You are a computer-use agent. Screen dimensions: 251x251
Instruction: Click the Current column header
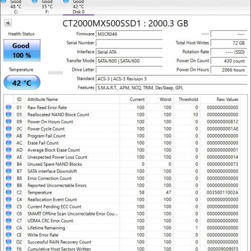tap(133, 99)
